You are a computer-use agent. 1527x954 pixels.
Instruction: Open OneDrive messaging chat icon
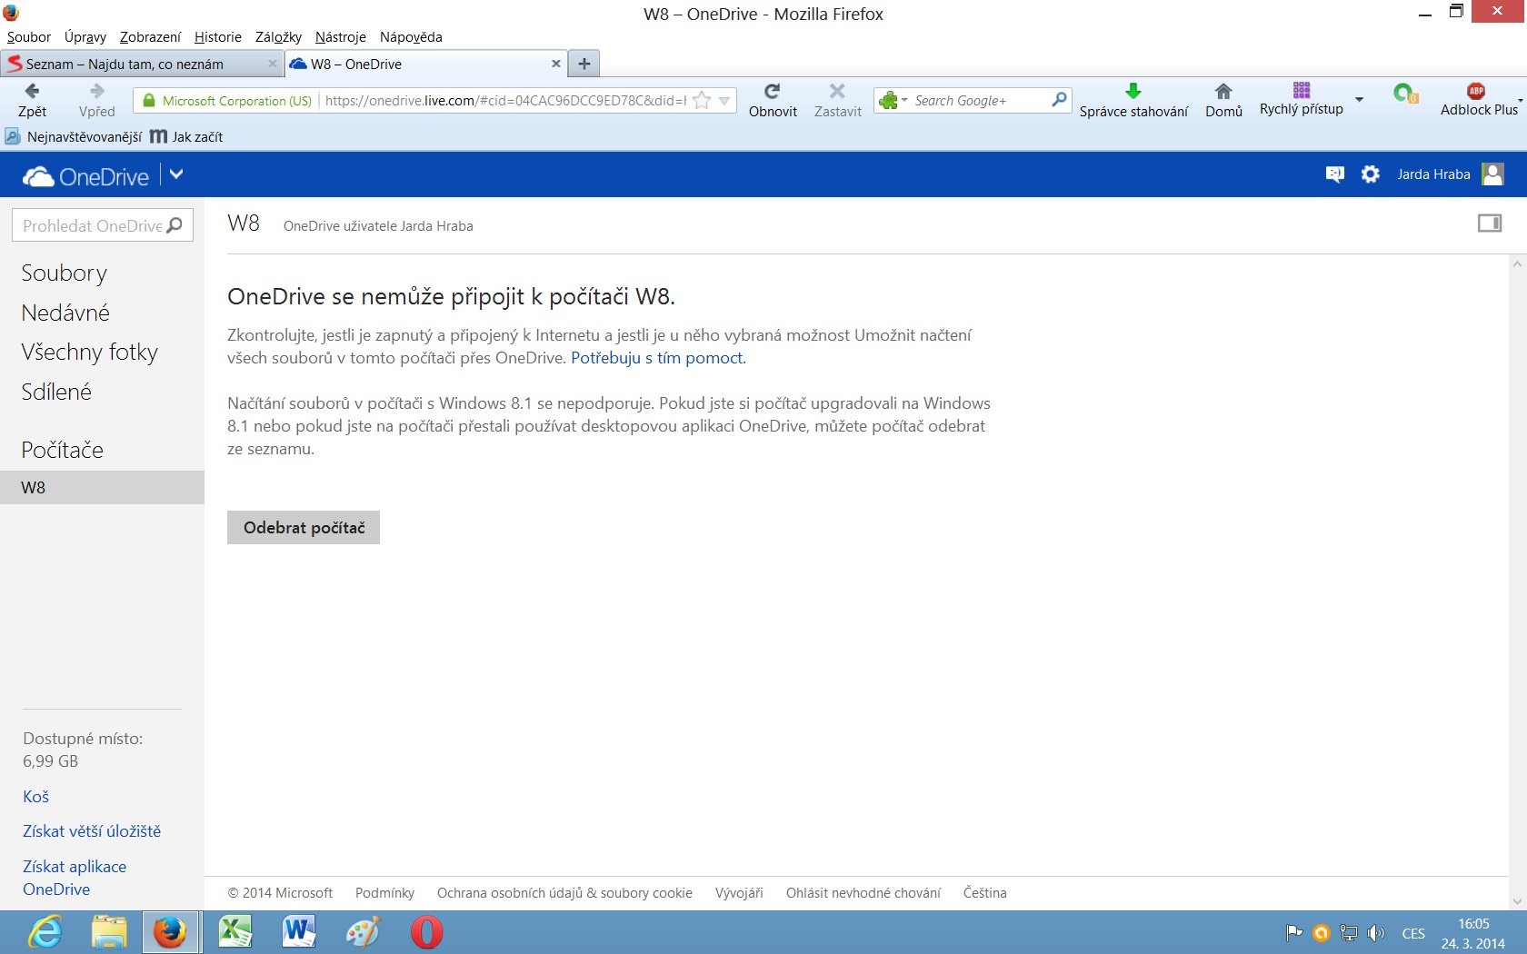(1334, 174)
